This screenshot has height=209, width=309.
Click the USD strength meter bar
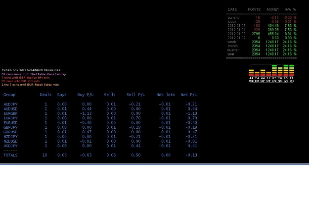point(251,73)
